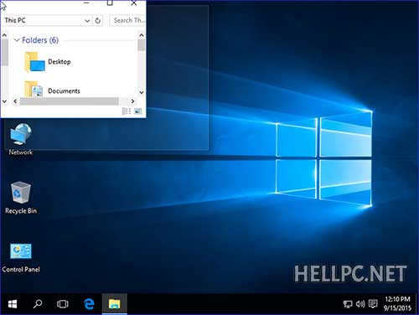Click the navigation pane scroll-up arrow
The width and height of the screenshot is (419, 315).
point(4,35)
